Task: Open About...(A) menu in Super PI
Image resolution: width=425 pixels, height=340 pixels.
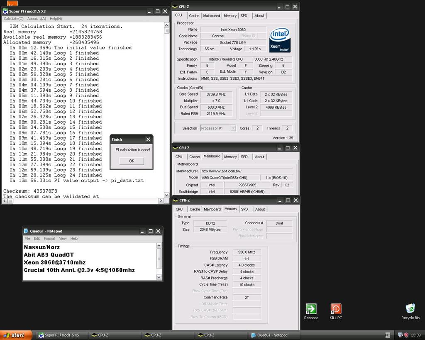Action: (37, 19)
